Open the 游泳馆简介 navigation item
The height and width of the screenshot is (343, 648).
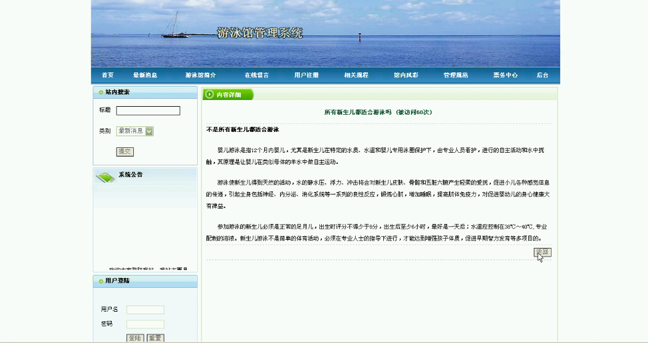tap(200, 75)
